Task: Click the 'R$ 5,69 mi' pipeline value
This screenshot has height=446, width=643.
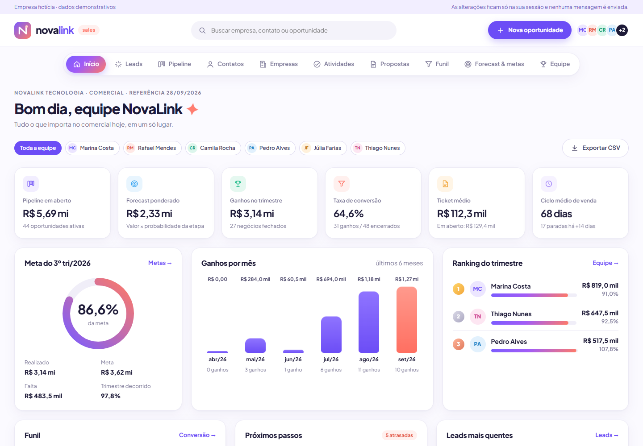Action: (x=46, y=214)
